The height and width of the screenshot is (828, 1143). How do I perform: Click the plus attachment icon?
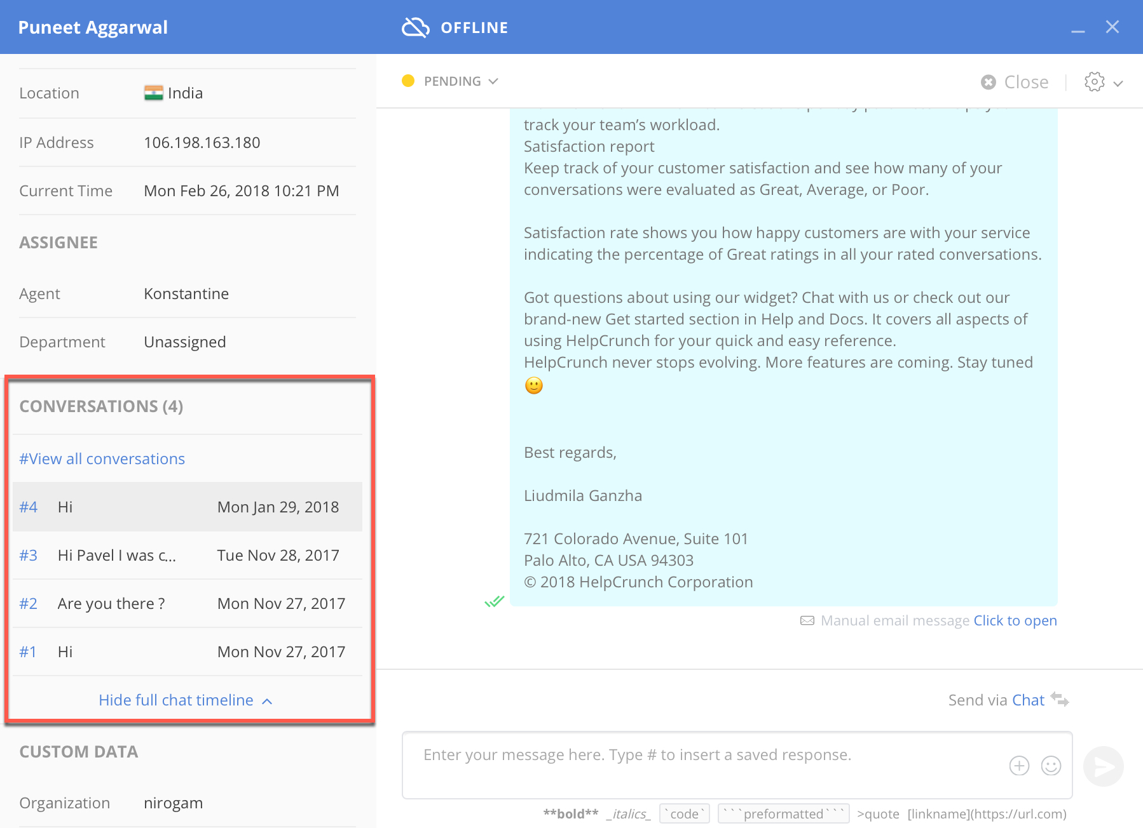click(x=1019, y=766)
